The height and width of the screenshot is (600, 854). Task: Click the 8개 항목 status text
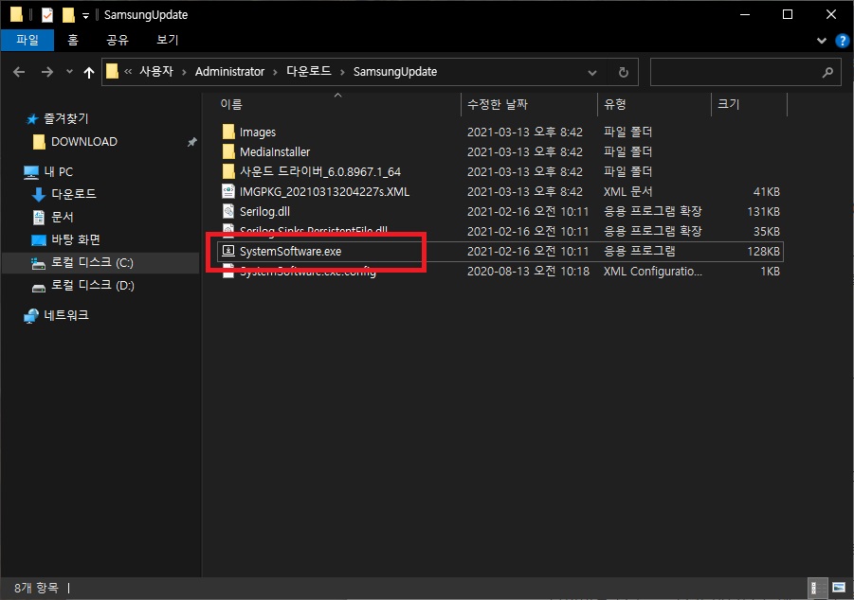point(36,588)
